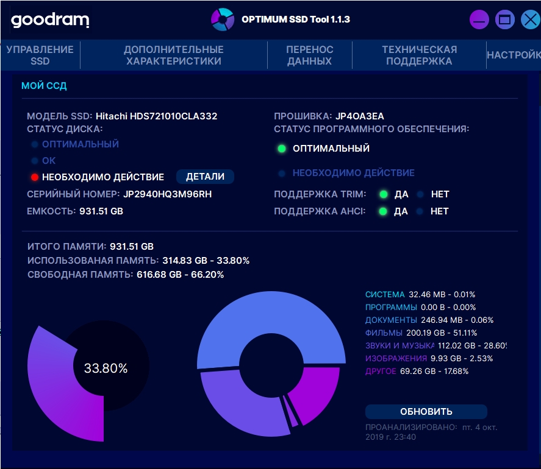This screenshot has height=469, width=541.
Task: Click free memory value 616.68 GB - 66.20%
Action: click(x=180, y=275)
